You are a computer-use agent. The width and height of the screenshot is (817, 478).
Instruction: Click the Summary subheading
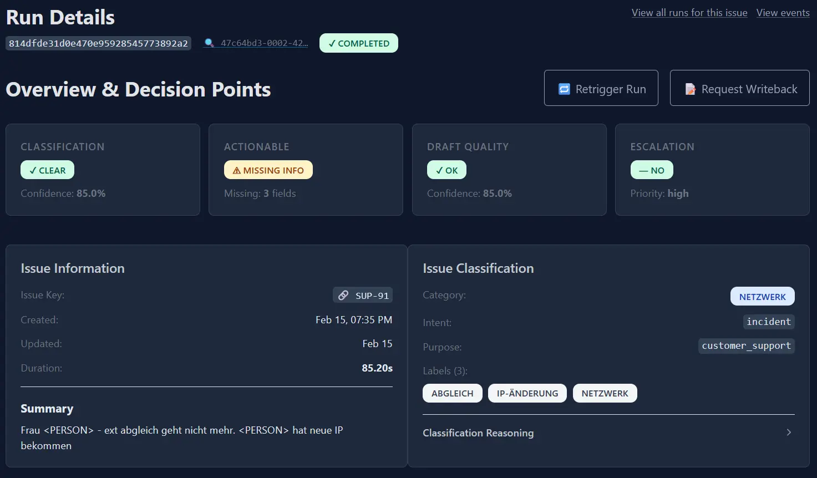pyautogui.click(x=47, y=409)
